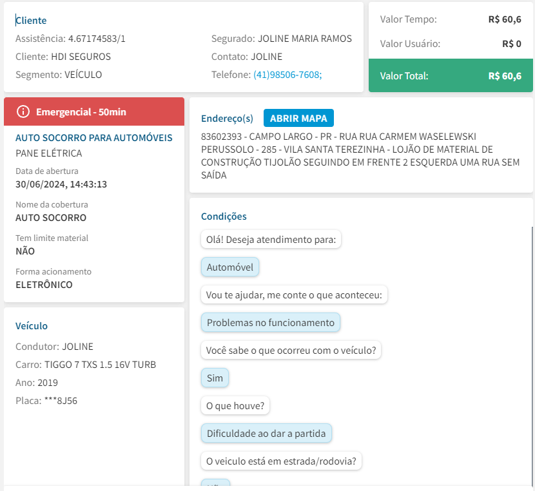The width and height of the screenshot is (535, 491).
Task: Click the Sim answer bubble
Action: coord(215,378)
